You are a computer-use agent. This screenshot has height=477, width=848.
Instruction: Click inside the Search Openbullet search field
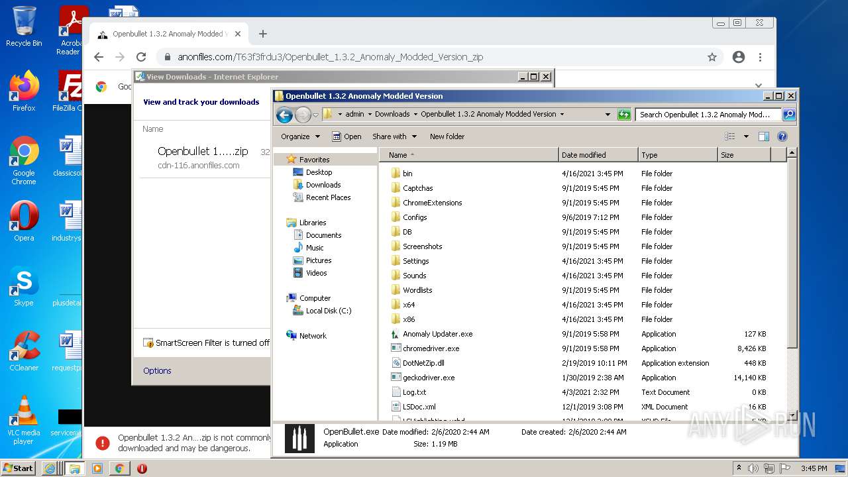(708, 115)
